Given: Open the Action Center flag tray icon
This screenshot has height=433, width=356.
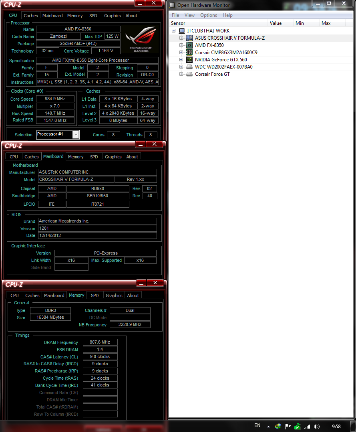Looking at the screenshot, I should point(288,426).
